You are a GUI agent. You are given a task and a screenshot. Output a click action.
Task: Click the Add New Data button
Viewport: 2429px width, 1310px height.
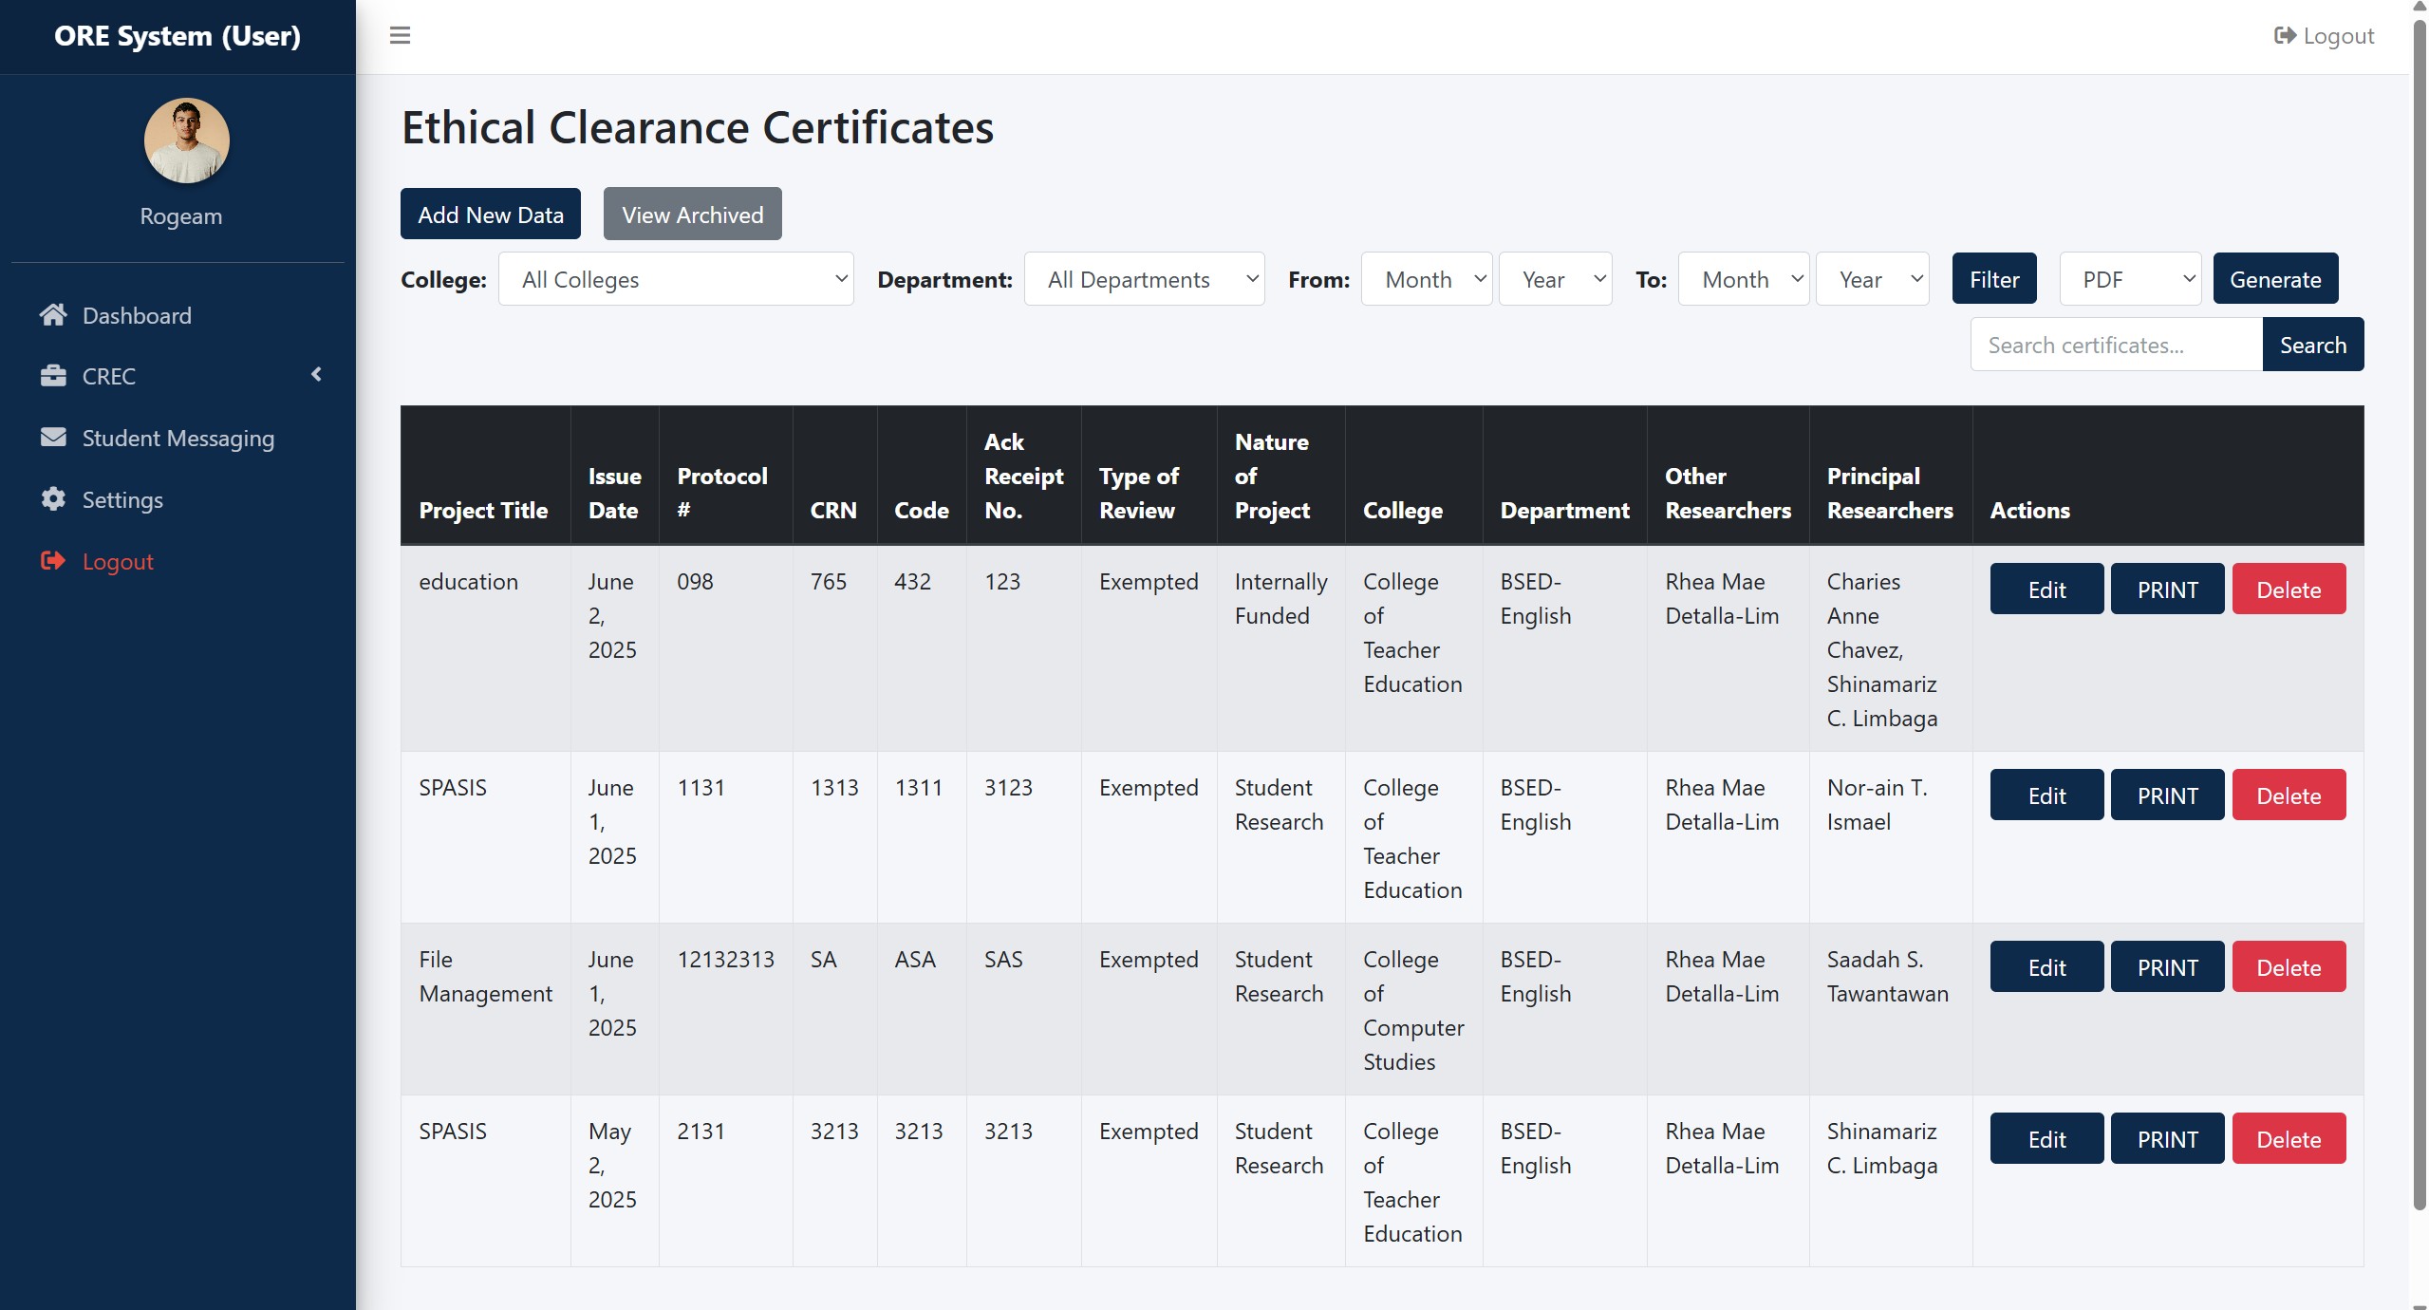pyautogui.click(x=490, y=215)
